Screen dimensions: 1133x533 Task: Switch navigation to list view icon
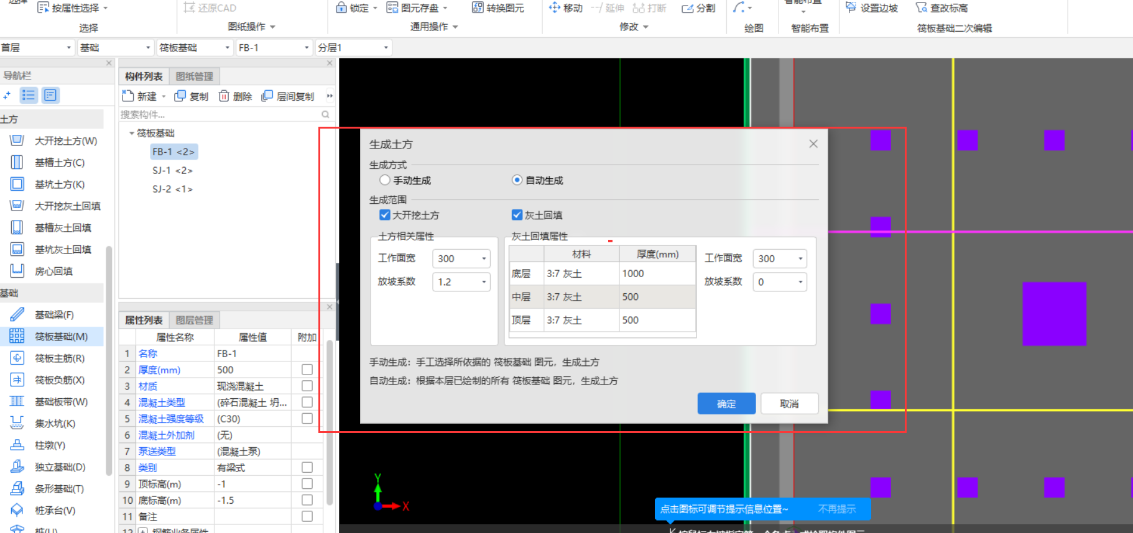pyautogui.click(x=29, y=95)
